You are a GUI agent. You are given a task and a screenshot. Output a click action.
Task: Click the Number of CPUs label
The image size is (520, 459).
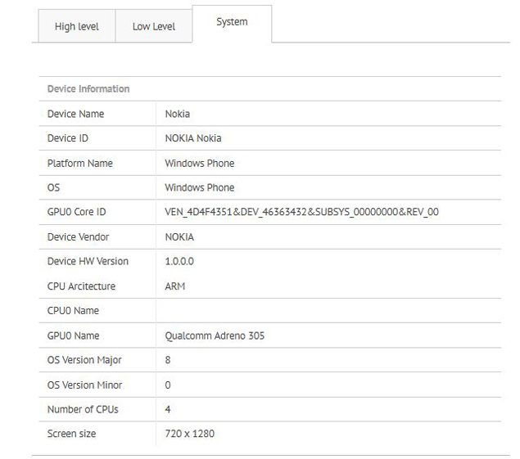pyautogui.click(x=83, y=409)
